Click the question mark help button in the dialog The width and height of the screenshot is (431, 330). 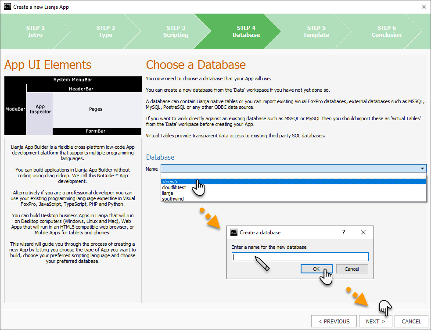(344, 232)
